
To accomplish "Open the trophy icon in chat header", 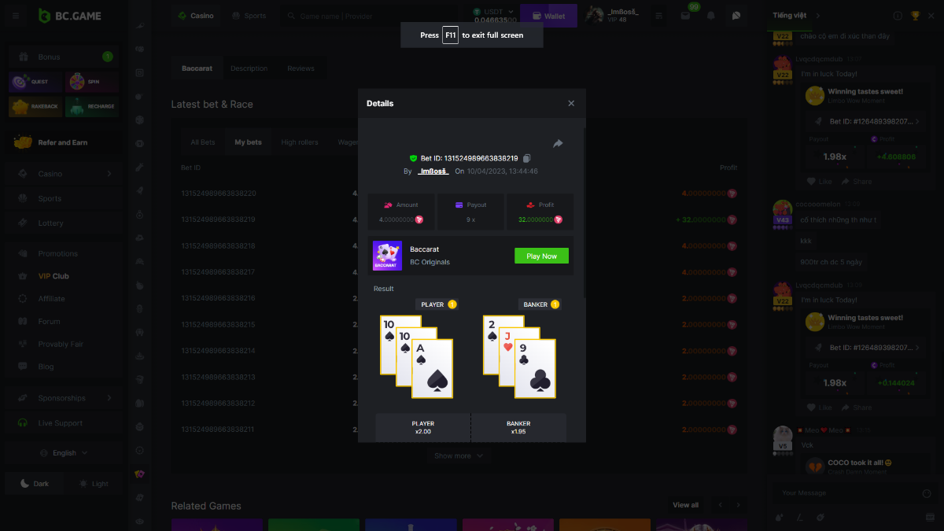I will [915, 16].
